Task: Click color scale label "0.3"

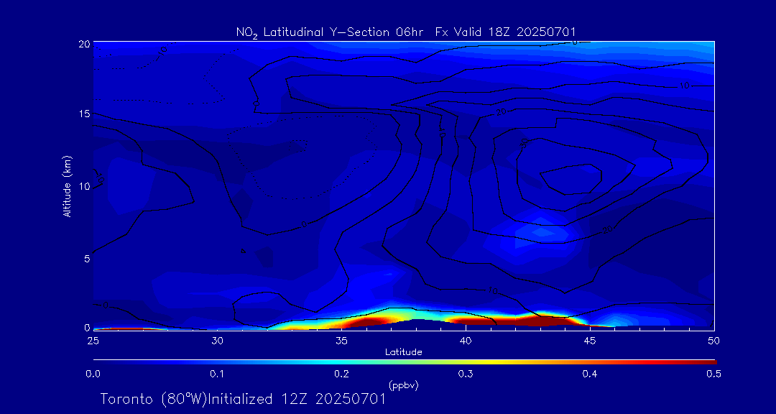Action: 466,374
